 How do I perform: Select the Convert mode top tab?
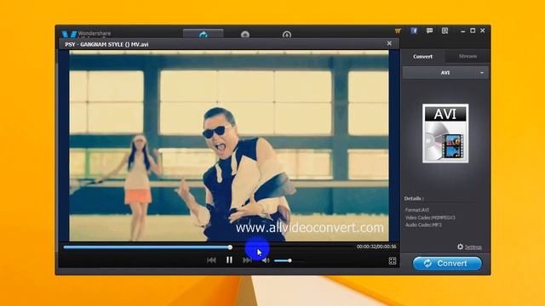204,34
